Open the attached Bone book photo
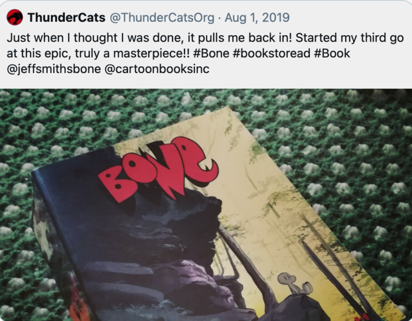The width and height of the screenshot is (412, 321). 206,205
